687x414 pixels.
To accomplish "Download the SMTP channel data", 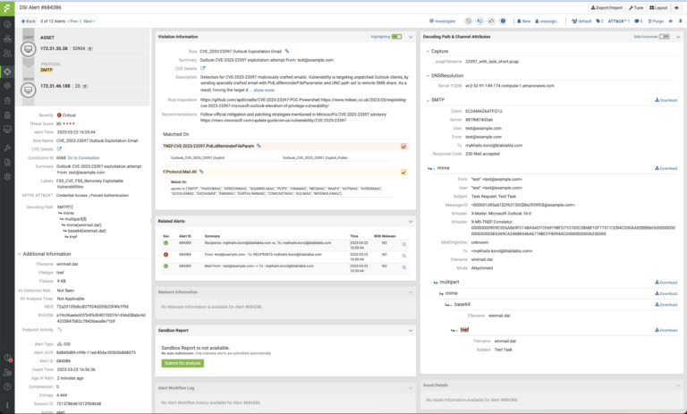I will pyautogui.click(x=667, y=100).
